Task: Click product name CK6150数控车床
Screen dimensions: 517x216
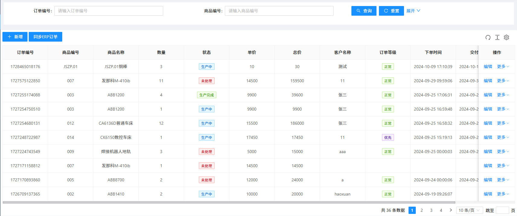Action: tap(116, 137)
